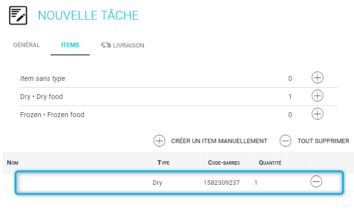
Task: Remove the Dry item row with minus
Action: pos(316,181)
